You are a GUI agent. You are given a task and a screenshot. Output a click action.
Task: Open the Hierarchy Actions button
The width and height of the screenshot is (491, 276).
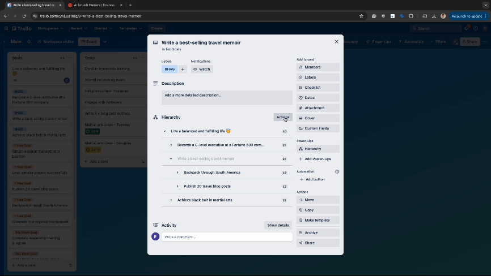coord(283,117)
